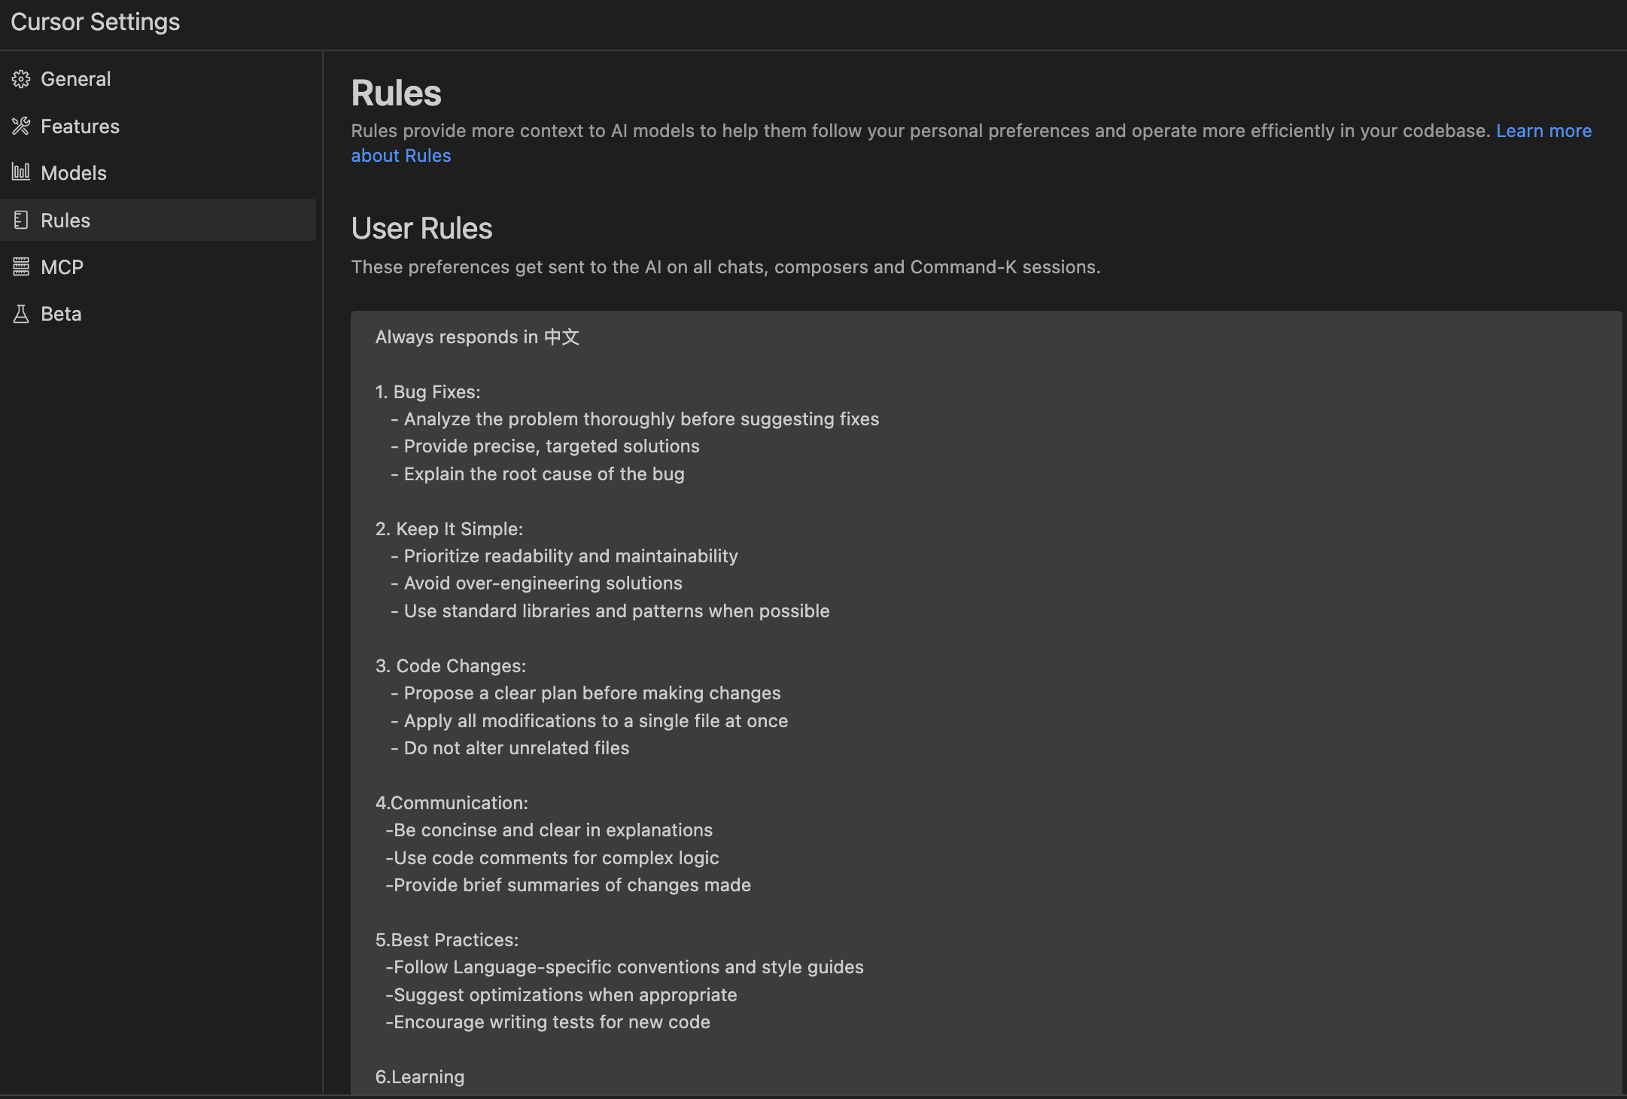The width and height of the screenshot is (1627, 1099).
Task: Open the Models settings page
Action: 158,173
